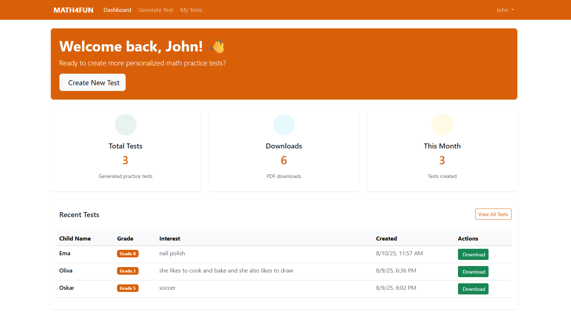The image size is (571, 316).
Task: Click the Child Name column header
Action: (x=75, y=239)
